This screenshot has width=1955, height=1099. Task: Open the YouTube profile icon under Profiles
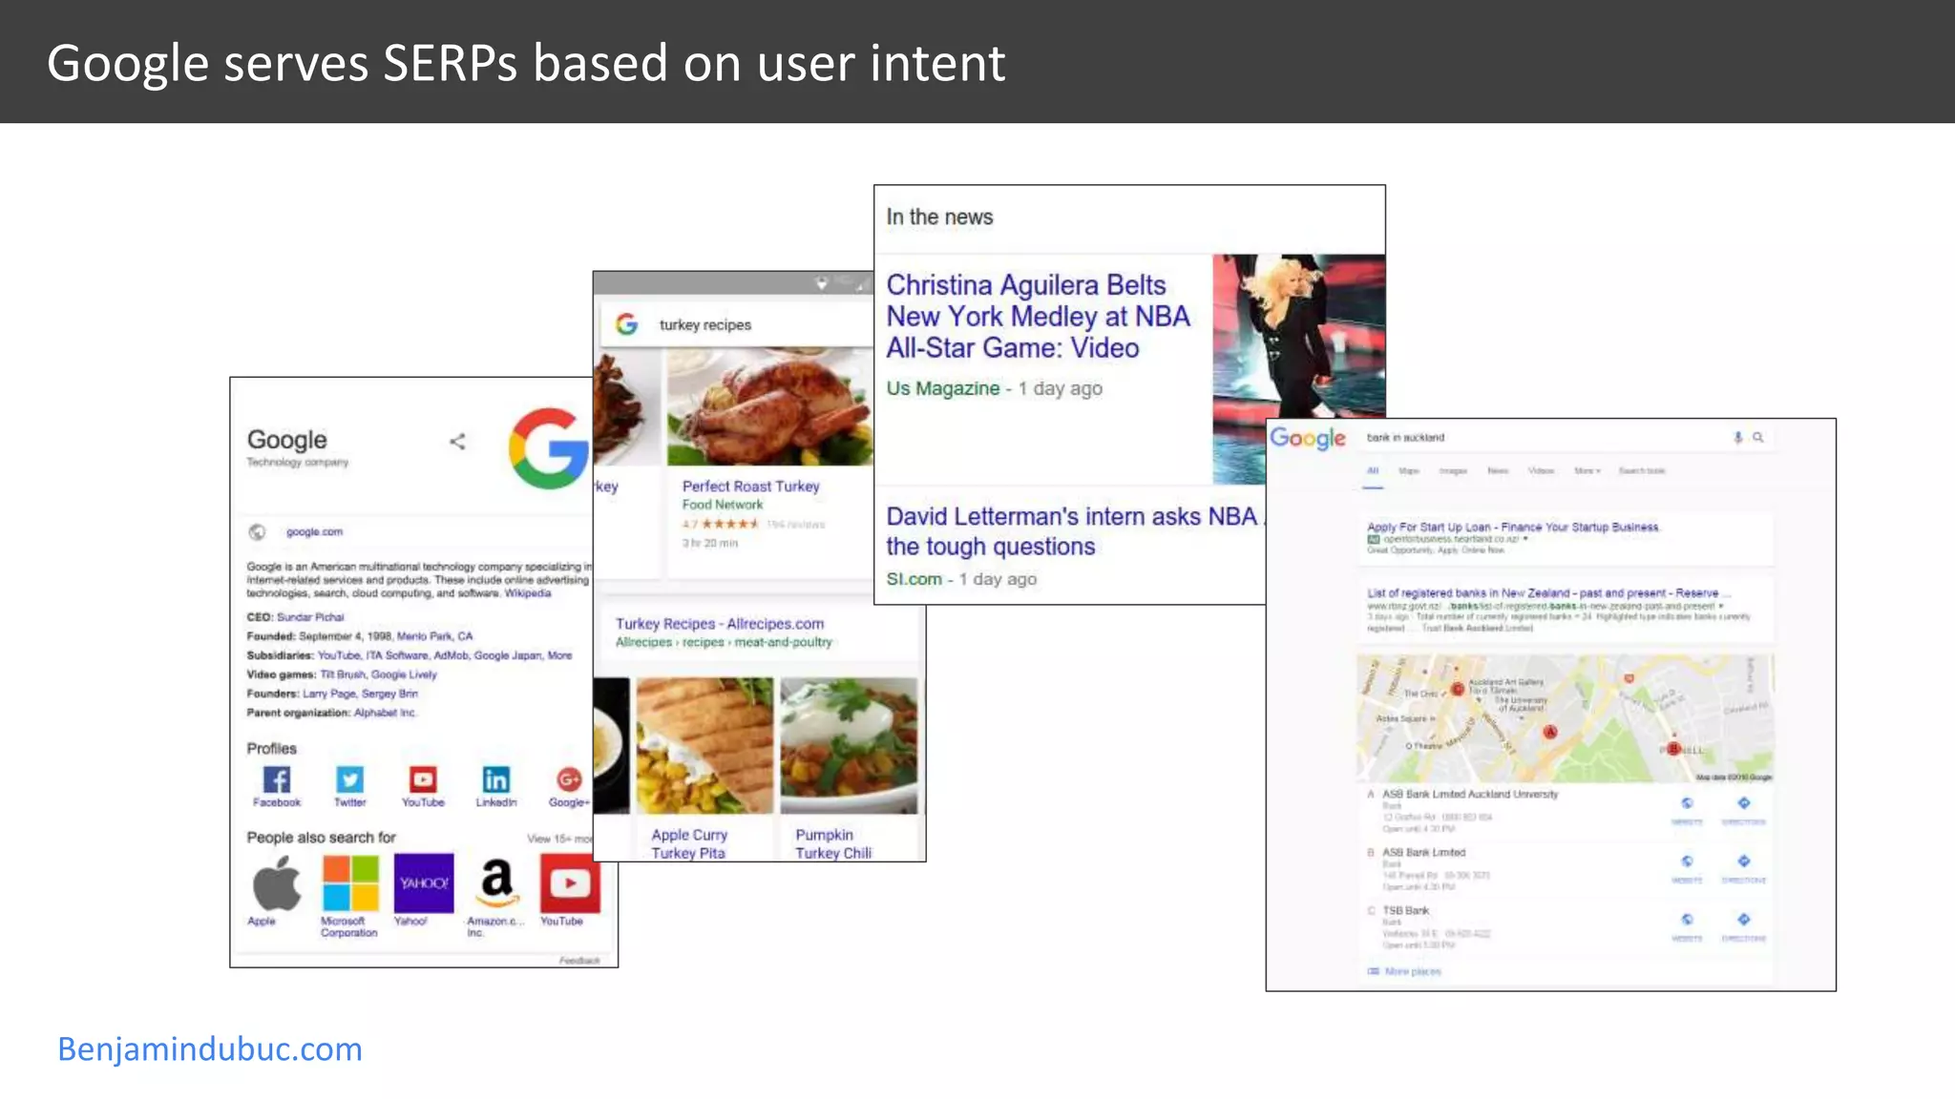point(423,779)
